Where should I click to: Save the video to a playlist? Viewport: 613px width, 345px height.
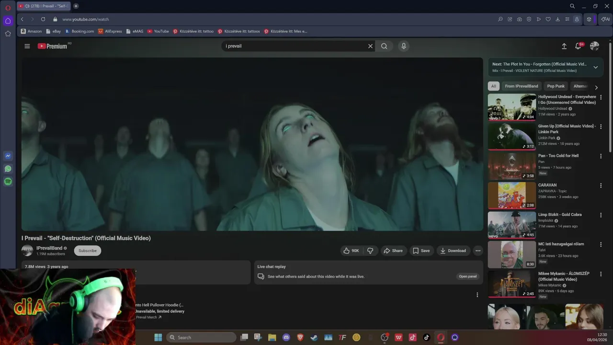click(x=421, y=251)
